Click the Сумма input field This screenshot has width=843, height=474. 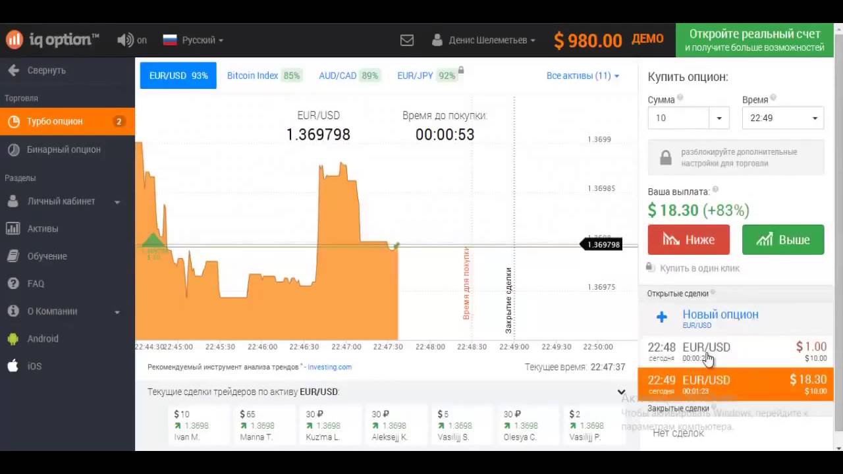click(678, 118)
